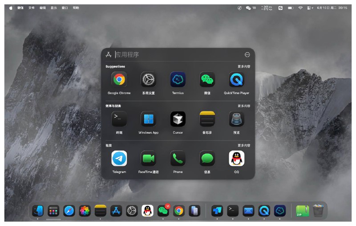Open the Sogou input S icon in menu bar
Image resolution: width=356 pixels, height=226 pixels.
point(281,8)
